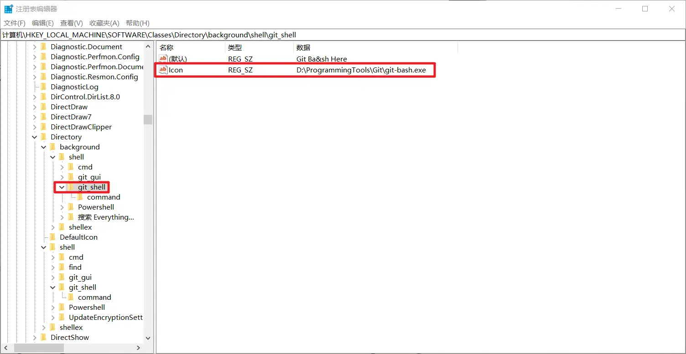Collapse shell key under background
The height and width of the screenshot is (354, 686).
pyautogui.click(x=53, y=157)
